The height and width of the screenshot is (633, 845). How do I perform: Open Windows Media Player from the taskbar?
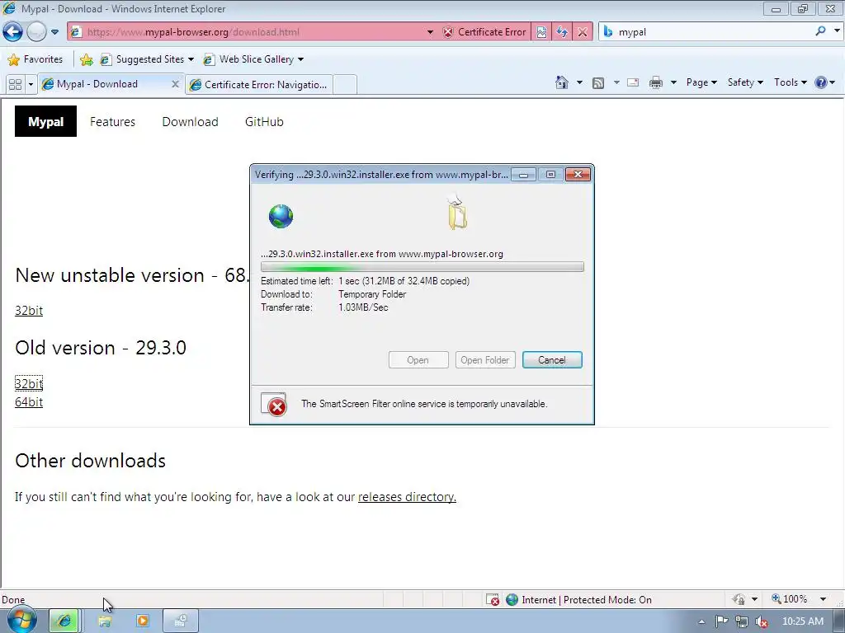pyautogui.click(x=142, y=621)
